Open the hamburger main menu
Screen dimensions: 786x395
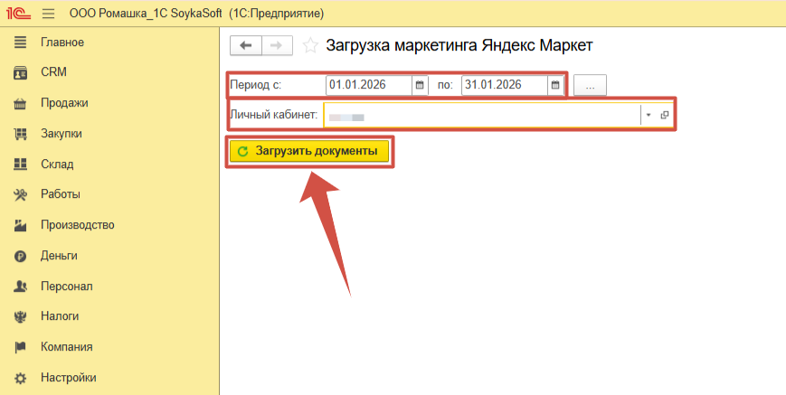(x=49, y=14)
